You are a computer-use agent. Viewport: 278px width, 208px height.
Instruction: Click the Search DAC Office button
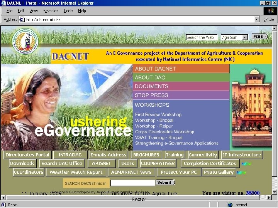[x=62, y=163]
